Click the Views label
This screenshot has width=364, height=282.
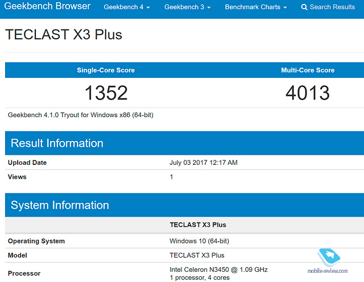click(17, 177)
